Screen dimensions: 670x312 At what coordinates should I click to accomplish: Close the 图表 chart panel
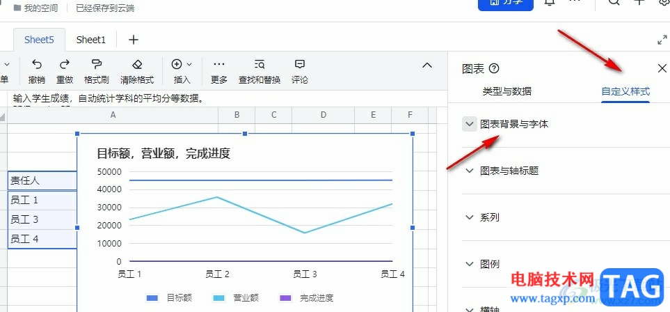coord(662,68)
